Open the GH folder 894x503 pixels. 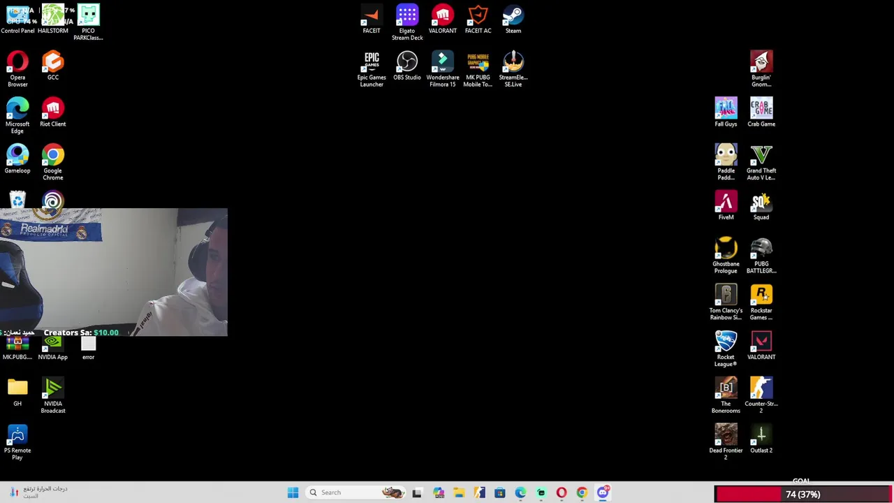(17, 393)
